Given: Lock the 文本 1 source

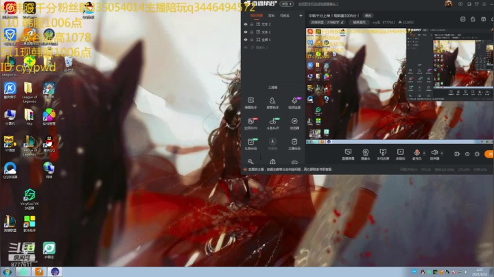Looking at the screenshot, I should [x=252, y=32].
